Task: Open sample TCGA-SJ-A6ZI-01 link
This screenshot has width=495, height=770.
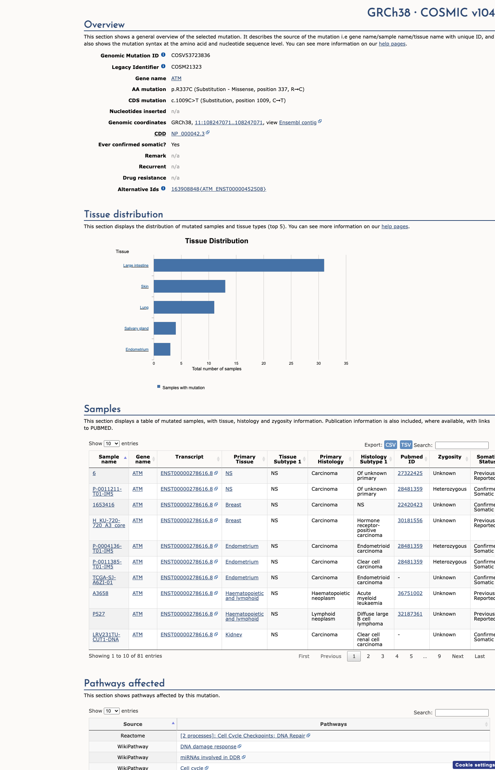Action: tap(104, 580)
